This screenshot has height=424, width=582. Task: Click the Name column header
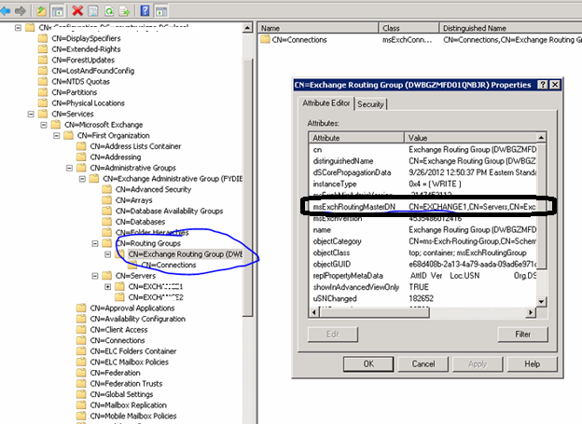tap(318, 28)
